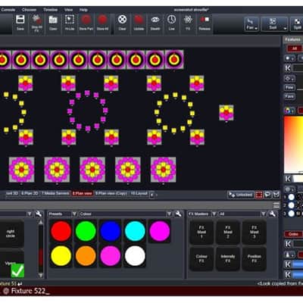Toggle the green checkmark box

tap(17, 270)
